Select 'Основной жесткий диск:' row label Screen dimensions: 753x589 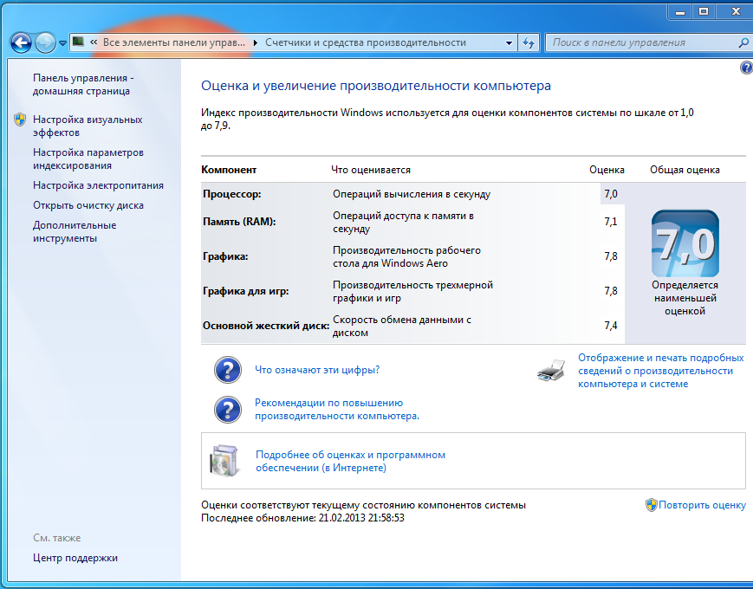[265, 326]
